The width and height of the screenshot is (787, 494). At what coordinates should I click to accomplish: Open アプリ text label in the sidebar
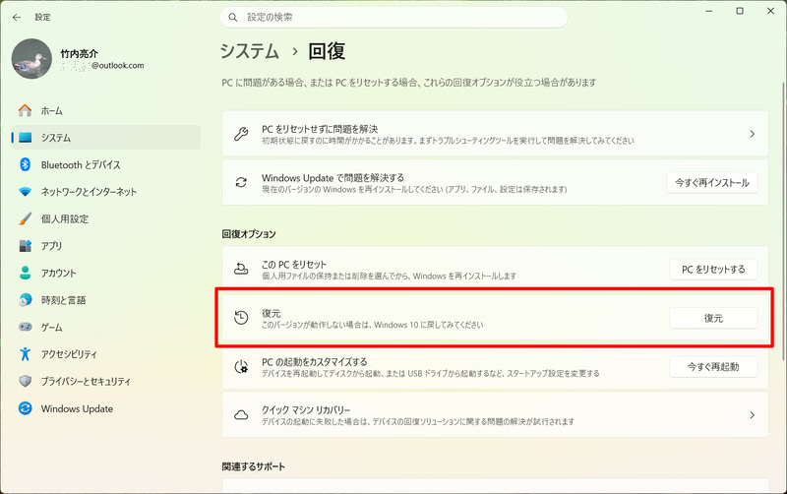(52, 246)
